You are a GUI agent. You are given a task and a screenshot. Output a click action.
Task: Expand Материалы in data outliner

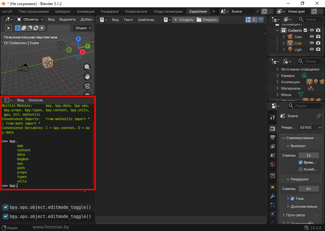click(277, 88)
